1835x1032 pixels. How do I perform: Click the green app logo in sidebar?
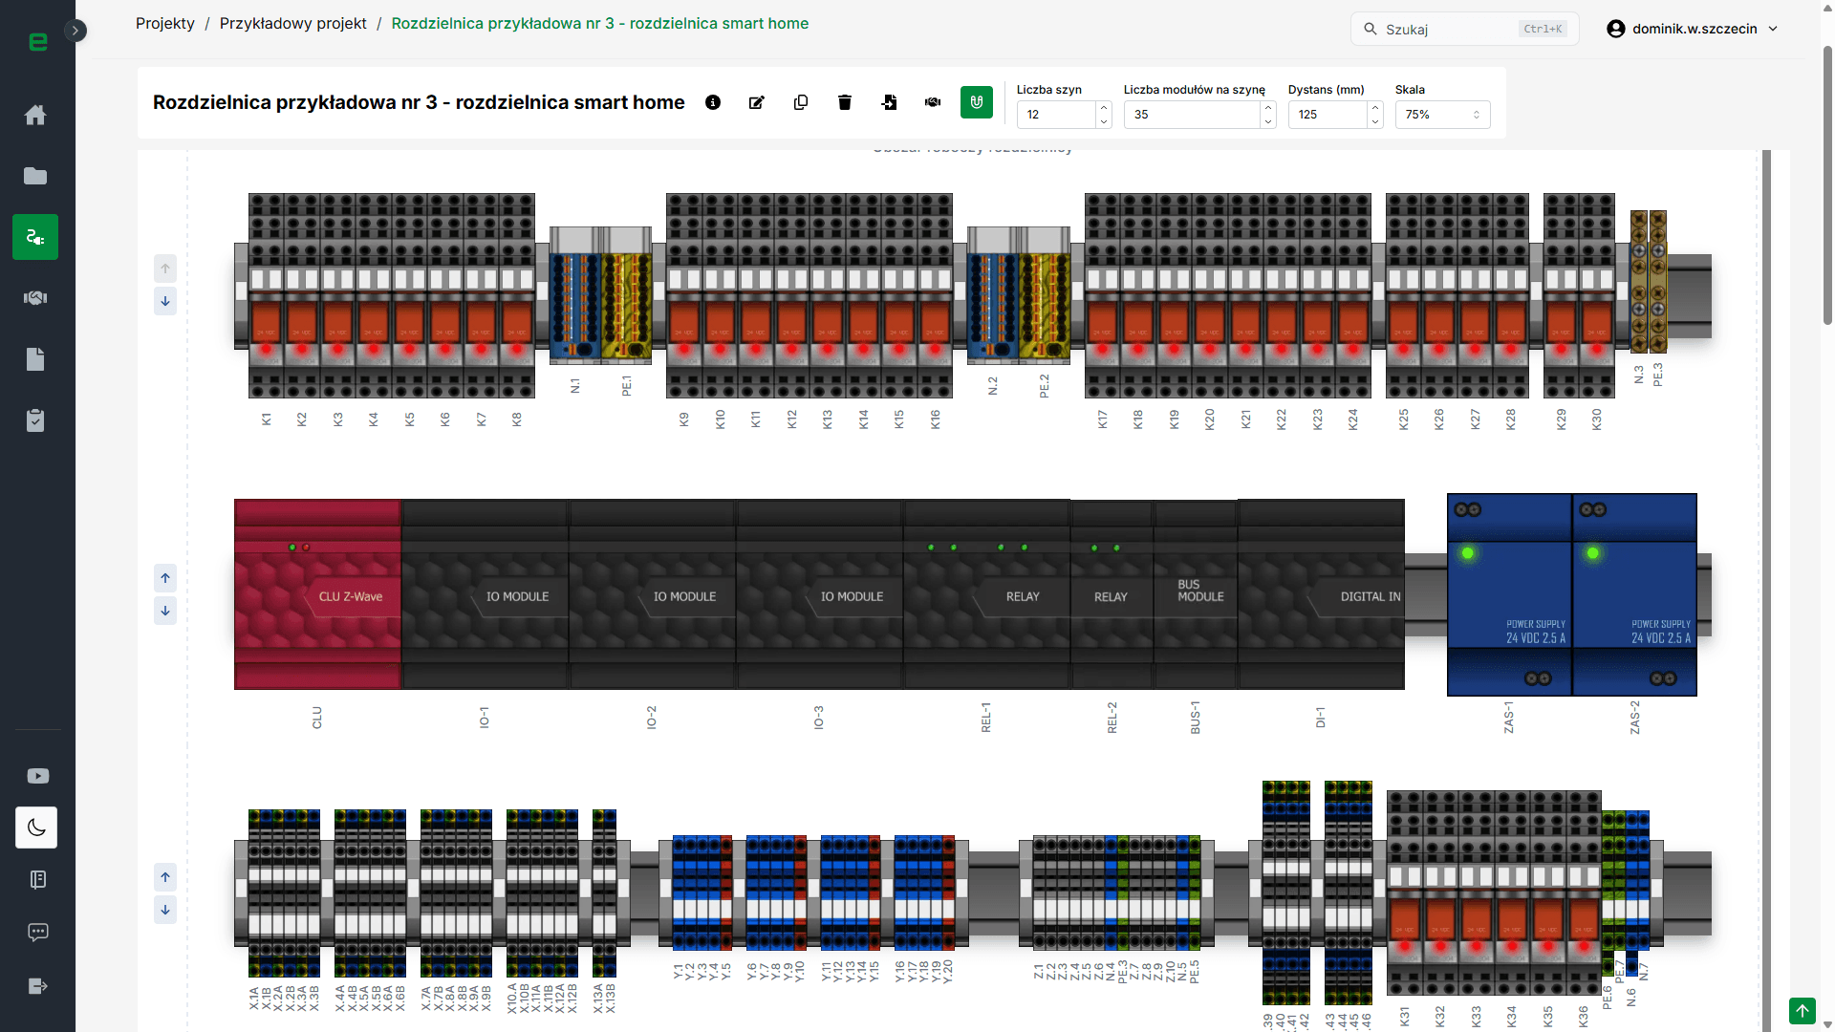tap(38, 41)
